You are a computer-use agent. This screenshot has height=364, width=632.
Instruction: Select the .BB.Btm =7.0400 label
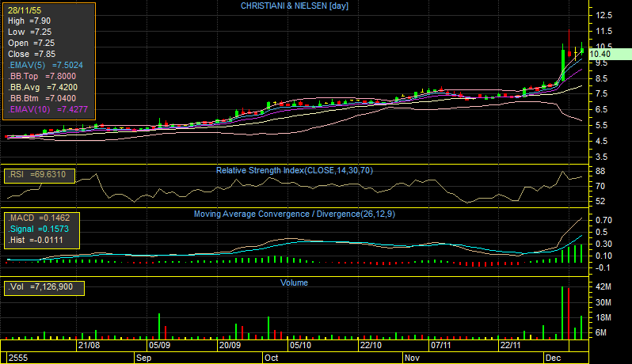41,98
